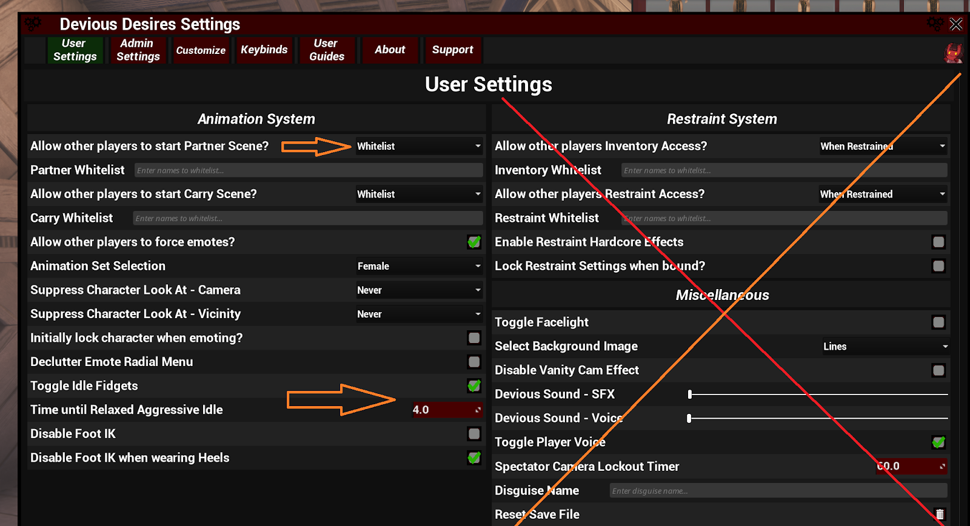Click the red demon avatar icon

click(x=954, y=53)
